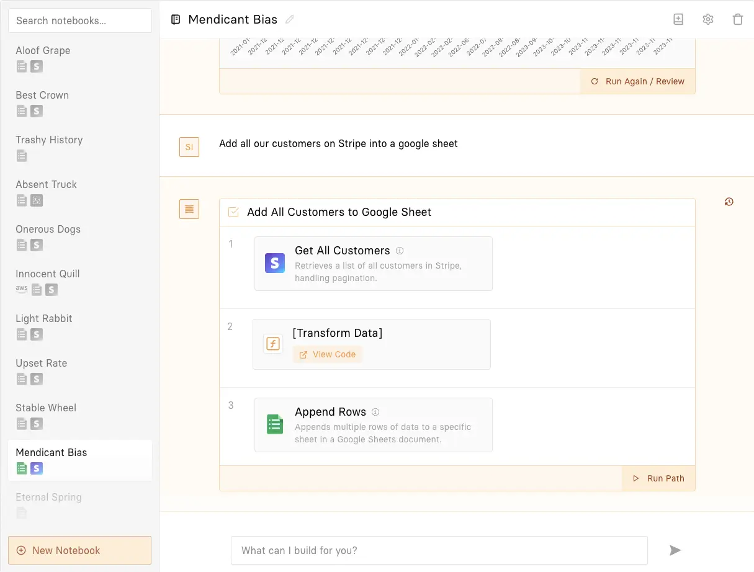Click the history clock icon

[729, 202]
